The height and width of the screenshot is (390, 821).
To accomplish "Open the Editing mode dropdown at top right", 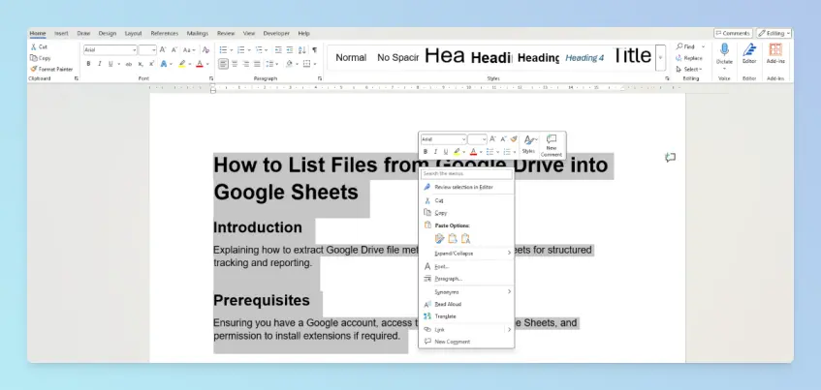I will click(774, 33).
